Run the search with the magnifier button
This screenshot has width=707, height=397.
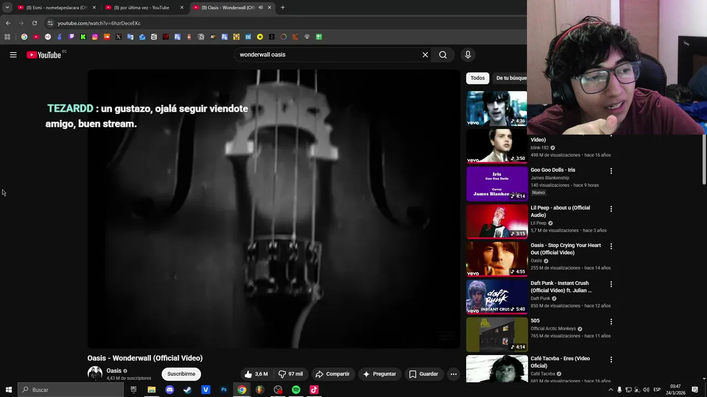click(443, 55)
